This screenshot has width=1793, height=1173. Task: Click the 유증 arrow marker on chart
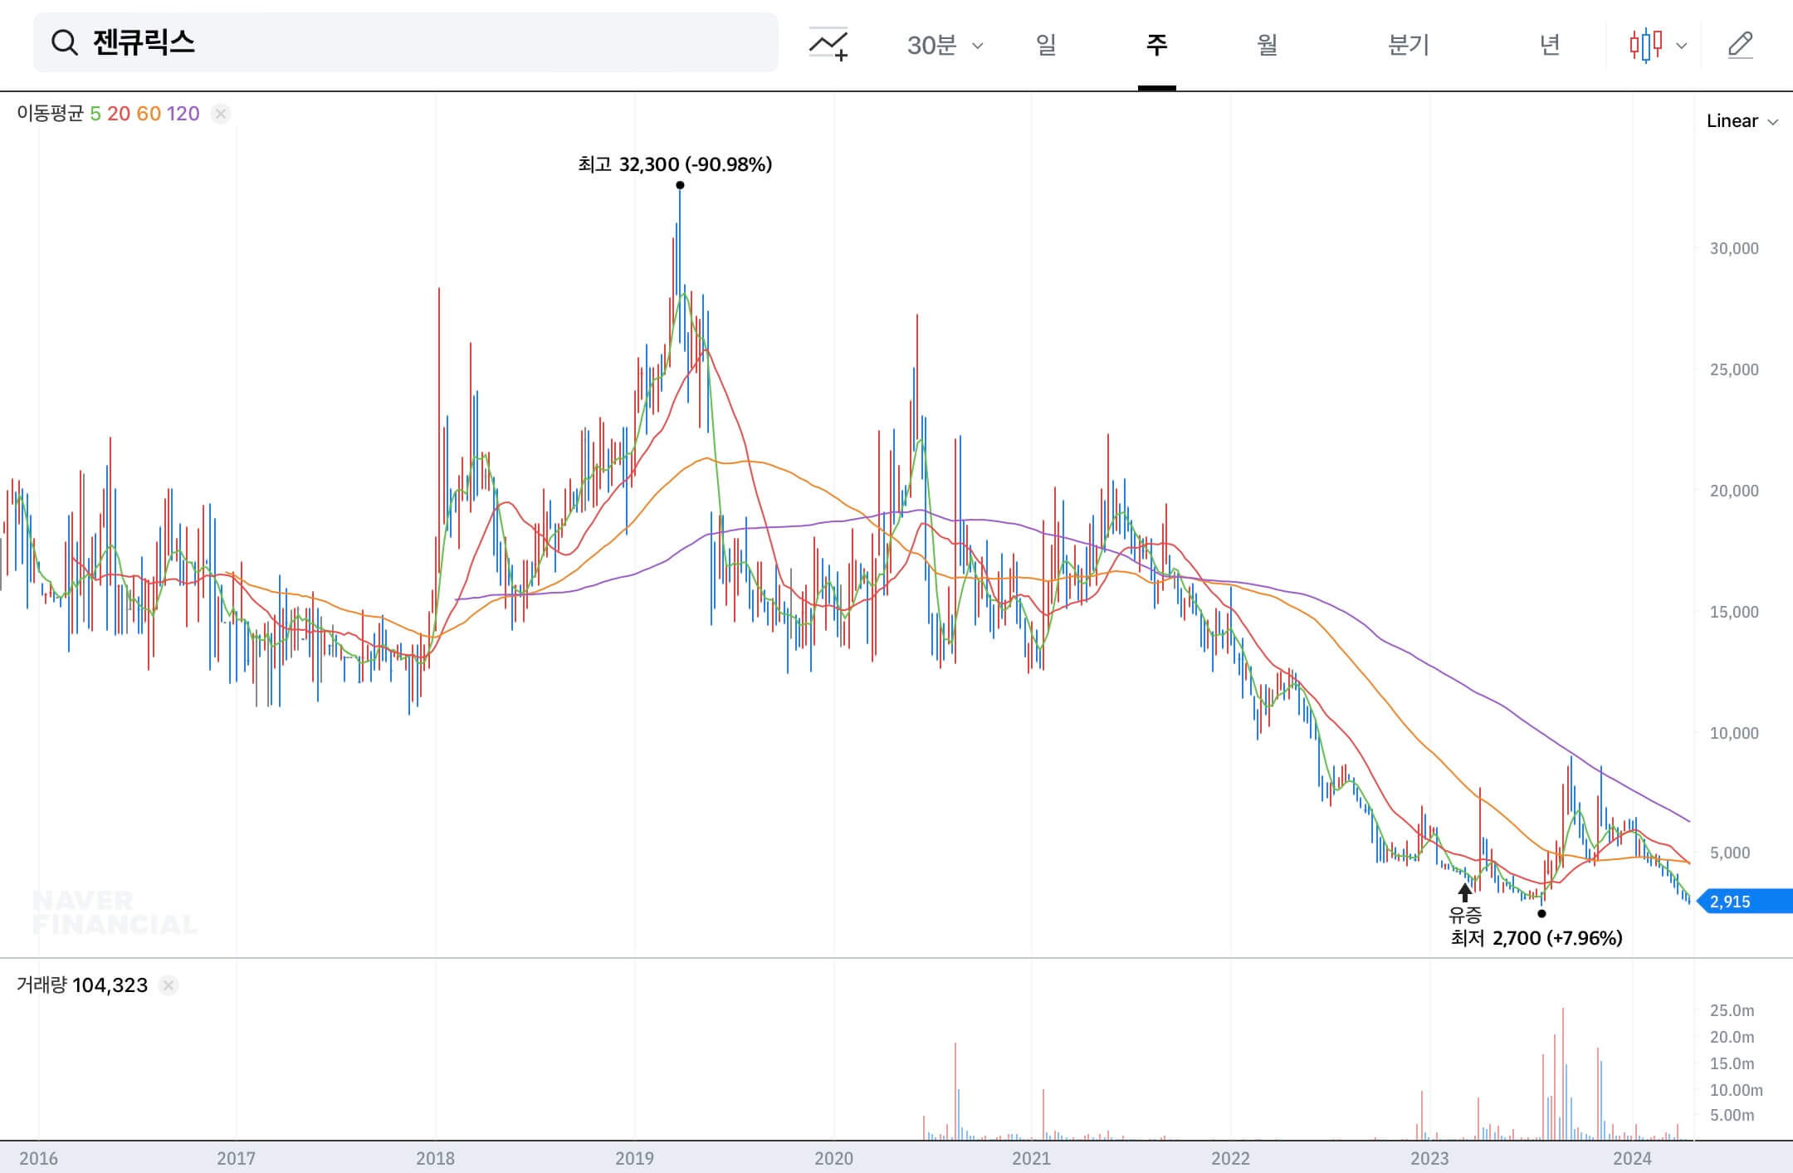point(1465,892)
